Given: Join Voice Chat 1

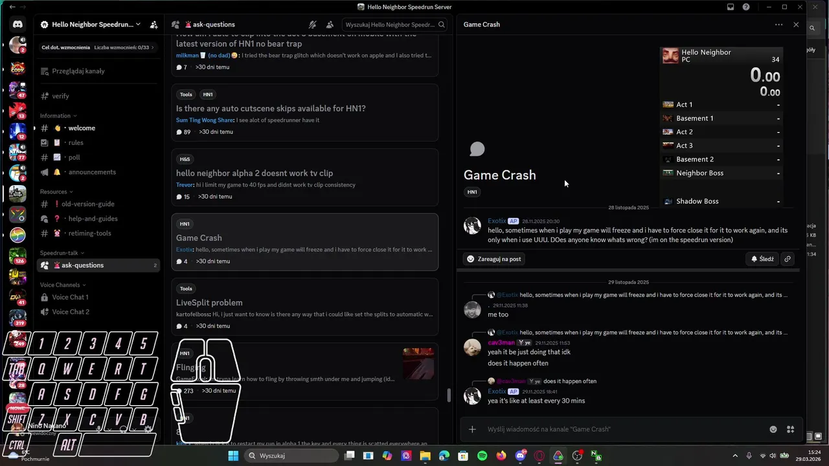Looking at the screenshot, I should click(99, 297).
